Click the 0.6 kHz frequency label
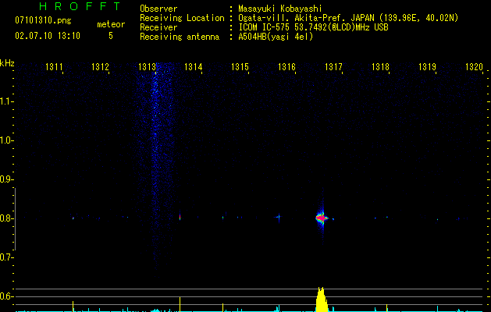This screenshot has width=491, height=312. (x=6, y=296)
